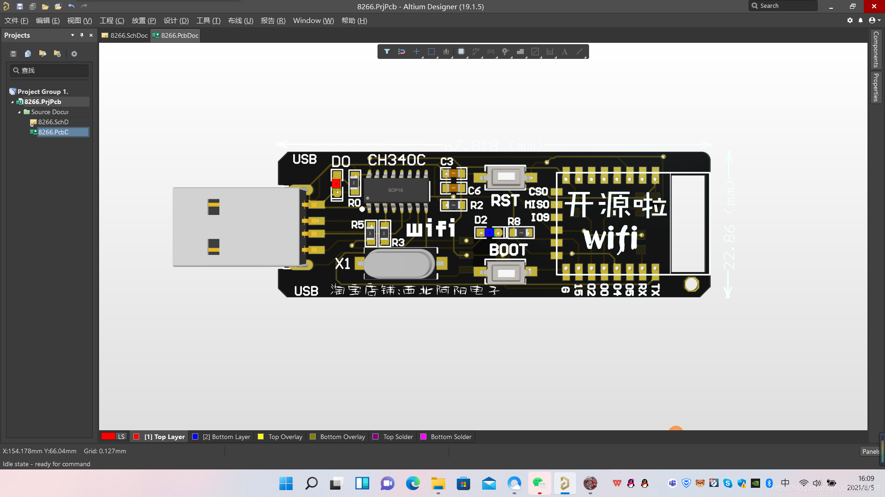Select the Top Layer tab
Image resolution: width=885 pixels, height=497 pixels.
click(159, 437)
